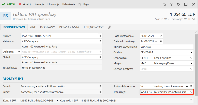
Task: Cancel changes with Anuluj
Action: click(x=25, y=4)
